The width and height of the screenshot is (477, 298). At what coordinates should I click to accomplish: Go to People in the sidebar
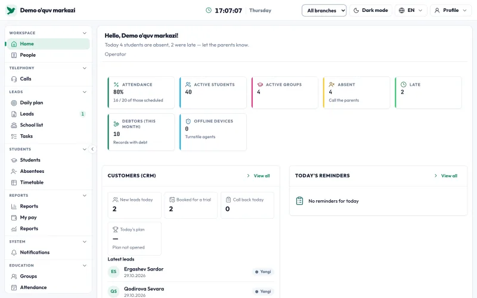48,55
